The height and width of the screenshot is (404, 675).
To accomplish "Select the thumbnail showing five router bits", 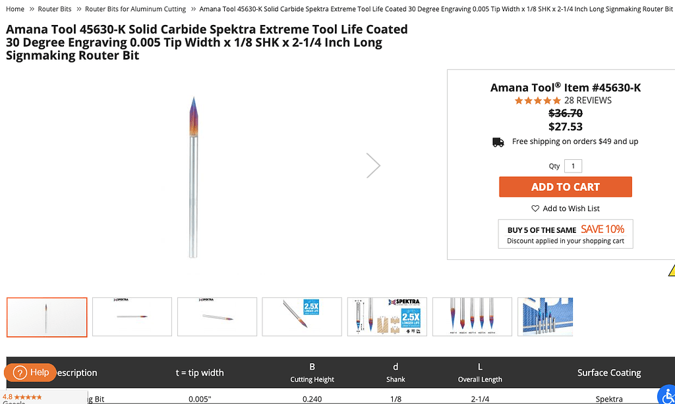I will point(472,316).
